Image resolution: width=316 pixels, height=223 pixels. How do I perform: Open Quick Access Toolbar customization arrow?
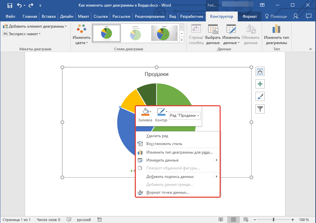40,6
